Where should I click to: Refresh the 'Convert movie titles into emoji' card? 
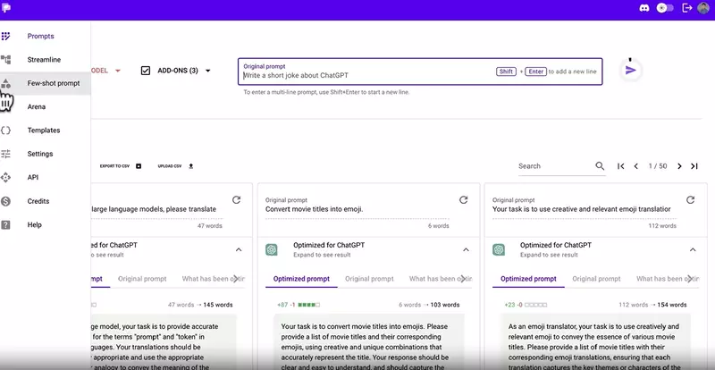[463, 200]
